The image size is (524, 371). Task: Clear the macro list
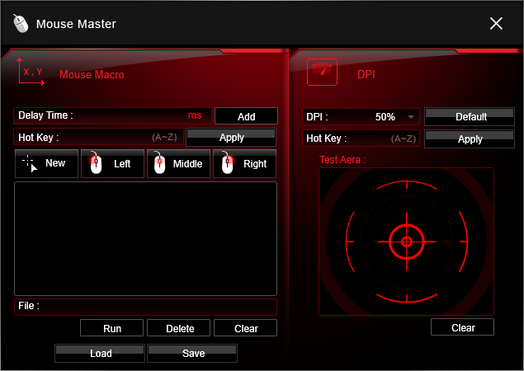point(246,328)
